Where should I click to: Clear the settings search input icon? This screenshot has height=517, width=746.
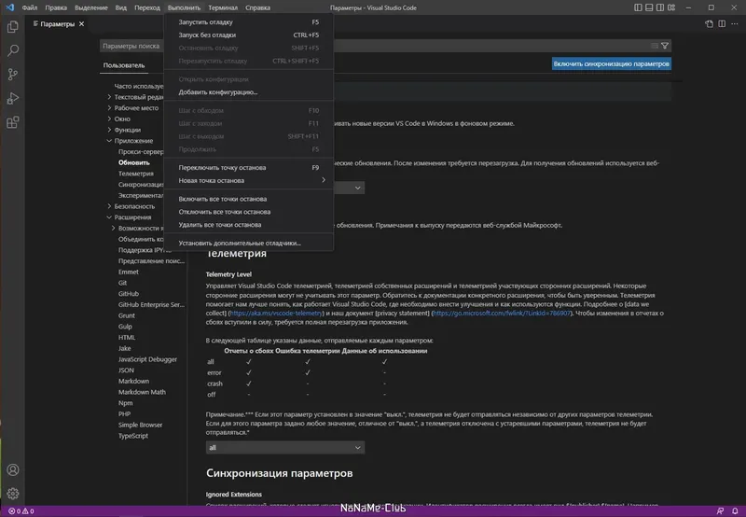tap(655, 46)
